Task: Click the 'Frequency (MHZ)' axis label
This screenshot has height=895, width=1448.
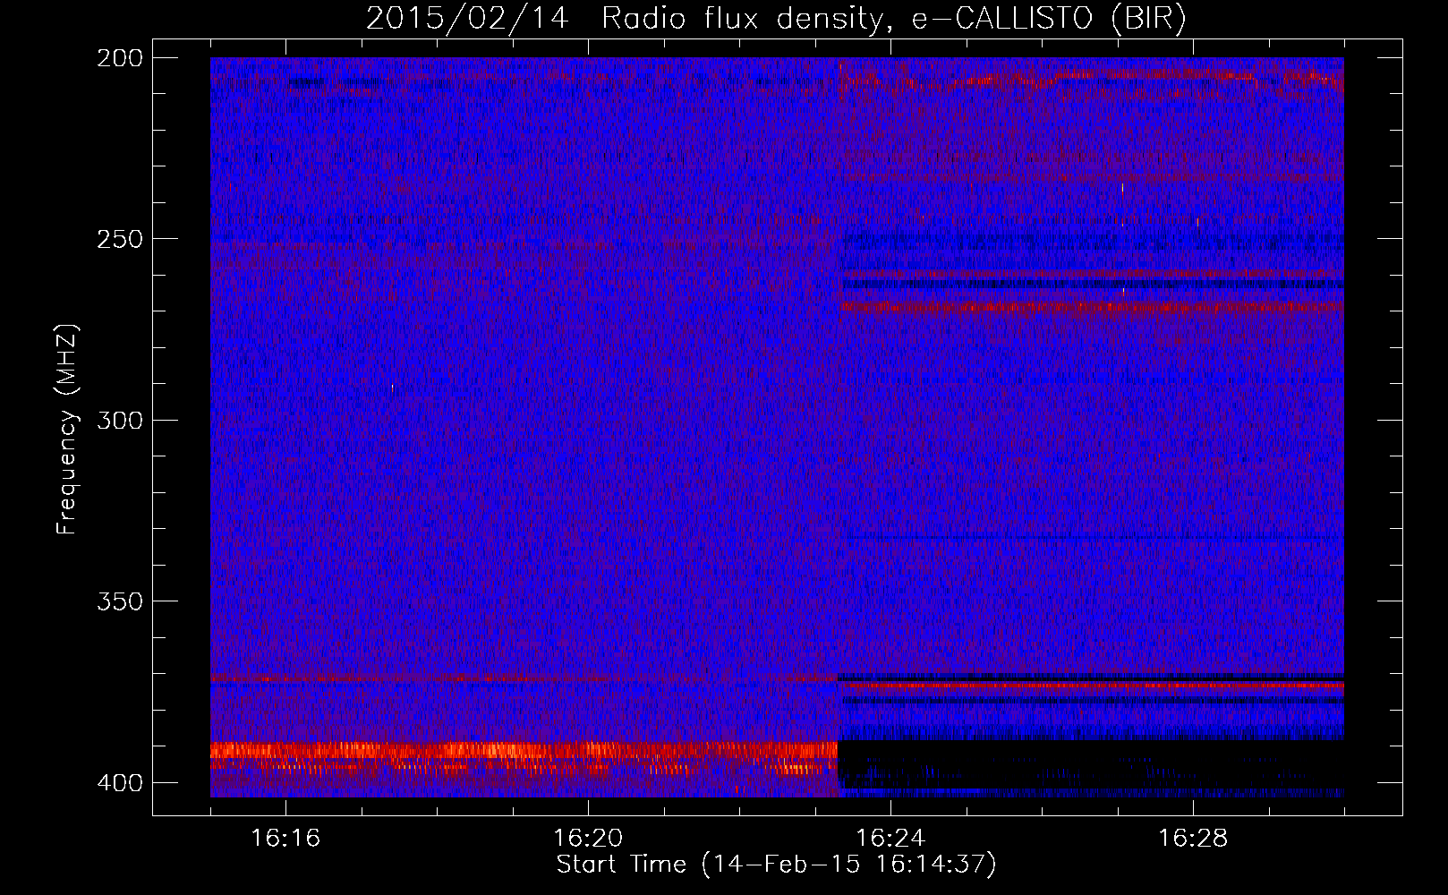Action: pyautogui.click(x=67, y=429)
